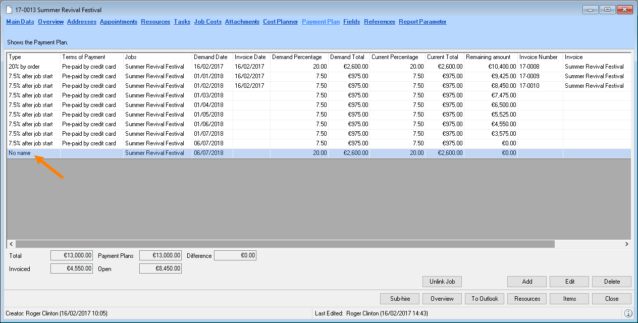This screenshot has width=638, height=323.
Task: Open the Report Parameter tab
Action: (422, 22)
